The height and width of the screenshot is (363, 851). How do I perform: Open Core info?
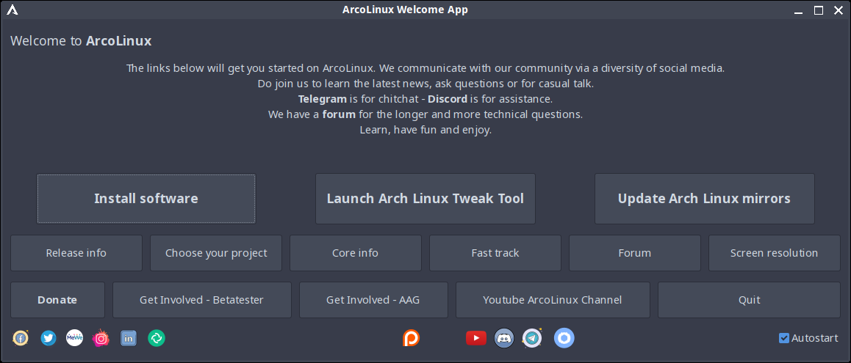coord(356,253)
